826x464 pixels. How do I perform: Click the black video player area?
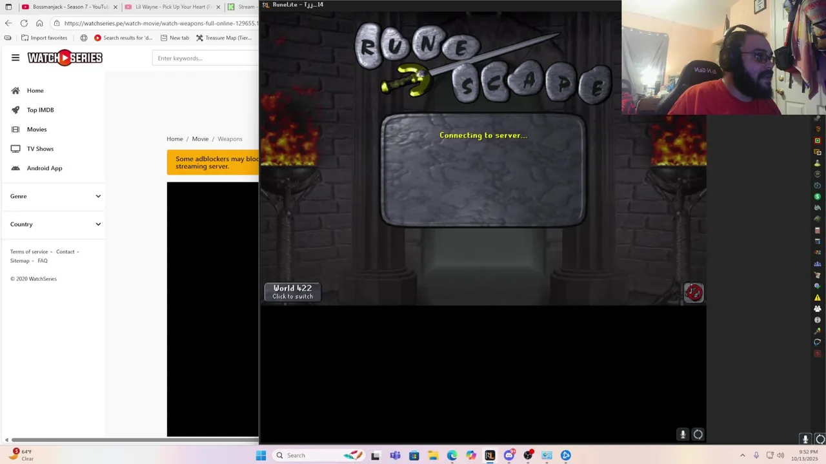click(212, 309)
